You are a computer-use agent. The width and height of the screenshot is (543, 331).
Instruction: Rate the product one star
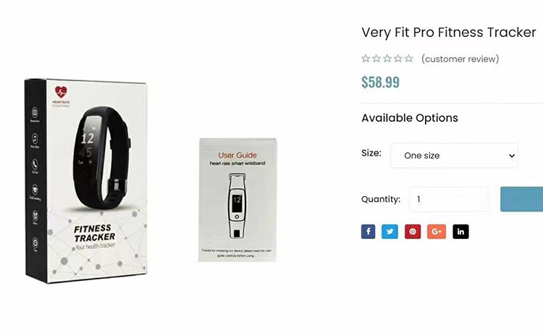coord(366,59)
